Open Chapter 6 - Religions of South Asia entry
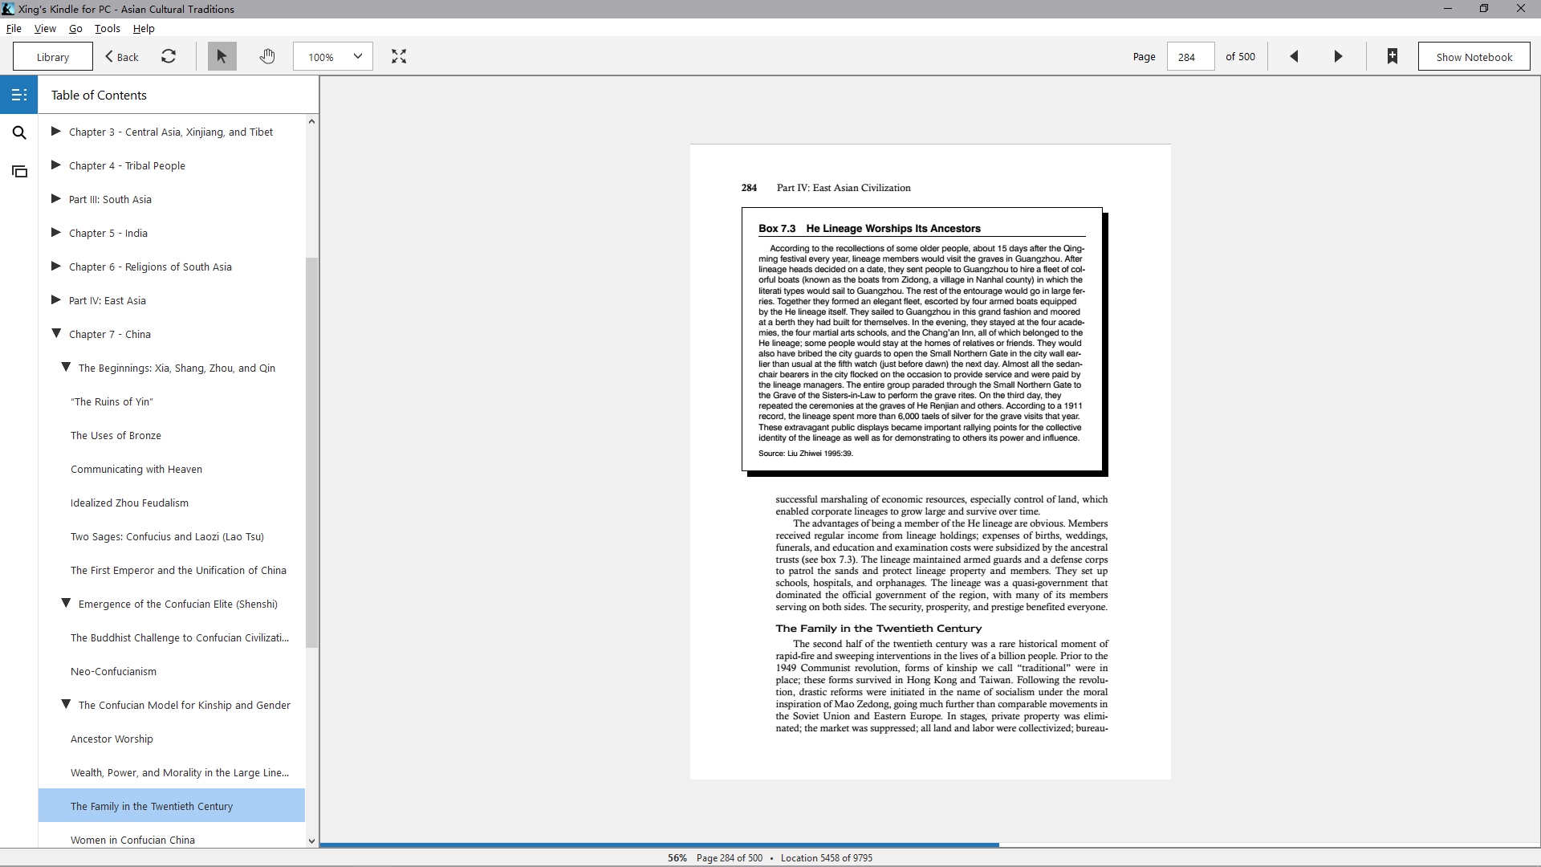This screenshot has height=867, width=1541. [x=150, y=267]
